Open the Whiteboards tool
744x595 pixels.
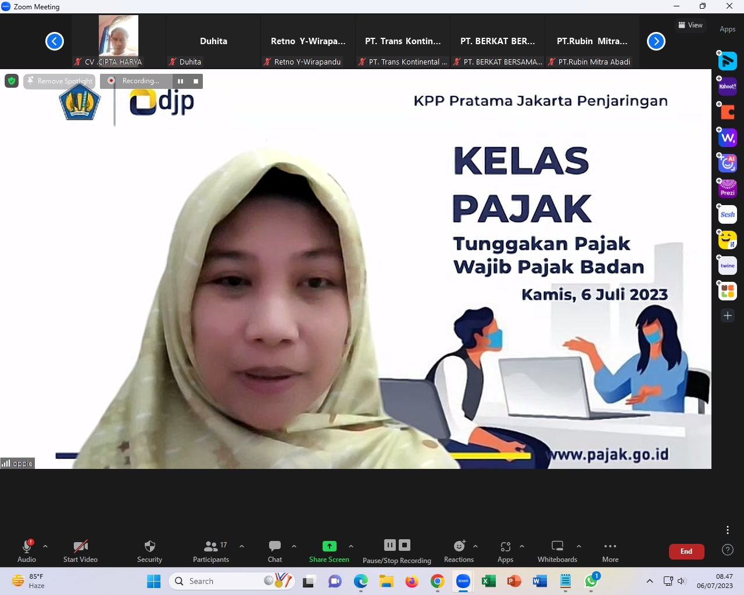[x=557, y=550]
